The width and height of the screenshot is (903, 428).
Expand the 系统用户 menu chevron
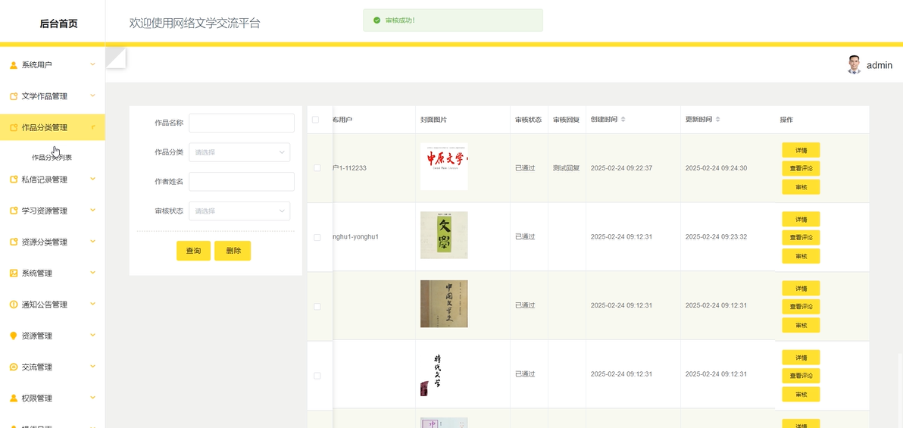[x=92, y=64]
